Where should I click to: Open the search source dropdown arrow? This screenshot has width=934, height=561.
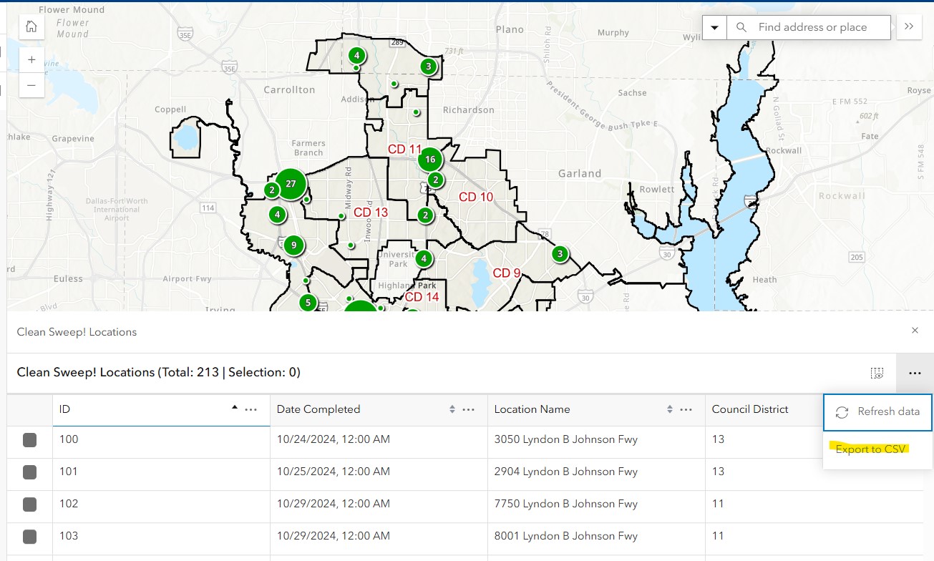pyautogui.click(x=714, y=27)
